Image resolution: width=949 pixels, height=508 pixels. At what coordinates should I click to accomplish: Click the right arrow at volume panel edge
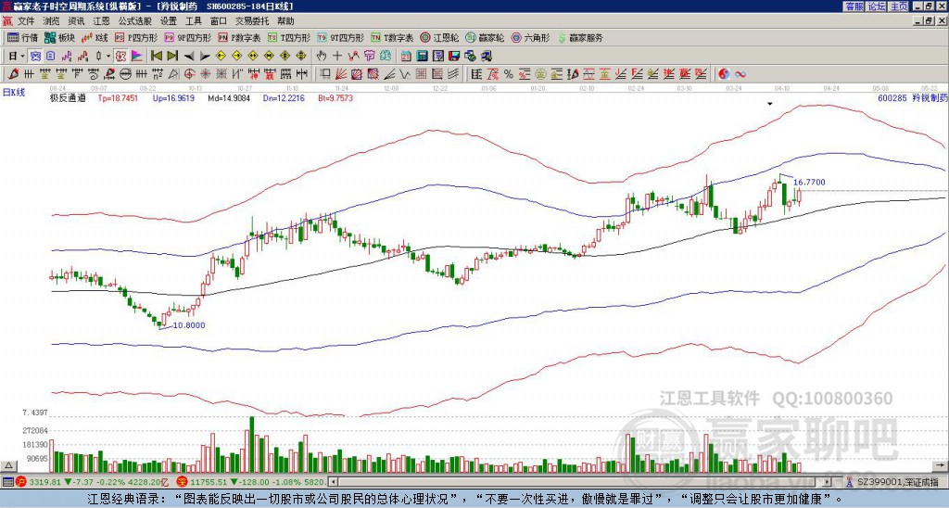click(x=942, y=466)
